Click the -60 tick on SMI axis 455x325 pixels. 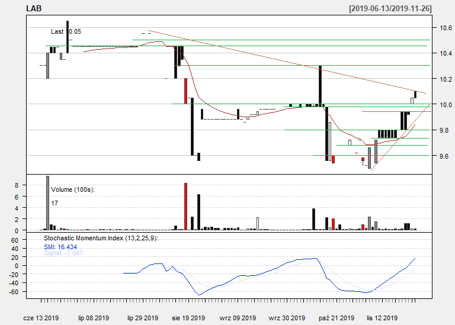tap(14, 292)
